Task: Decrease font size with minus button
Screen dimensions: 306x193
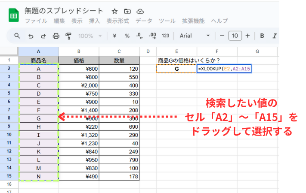Action: pos(222,36)
